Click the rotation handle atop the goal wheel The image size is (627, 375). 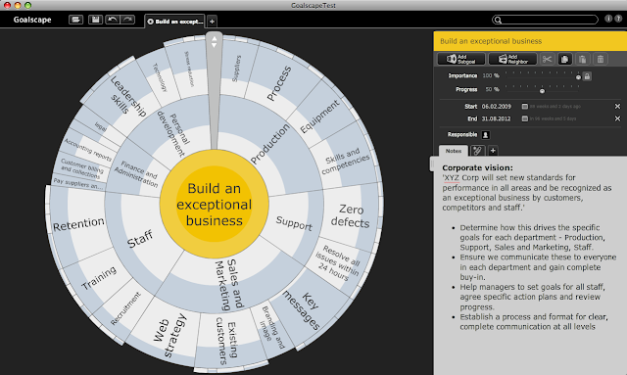click(214, 42)
